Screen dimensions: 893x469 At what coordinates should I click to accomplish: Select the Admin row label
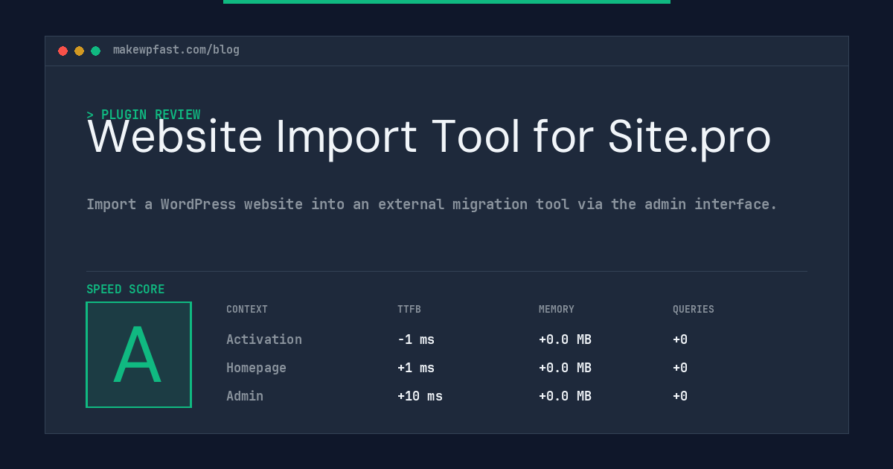(245, 396)
